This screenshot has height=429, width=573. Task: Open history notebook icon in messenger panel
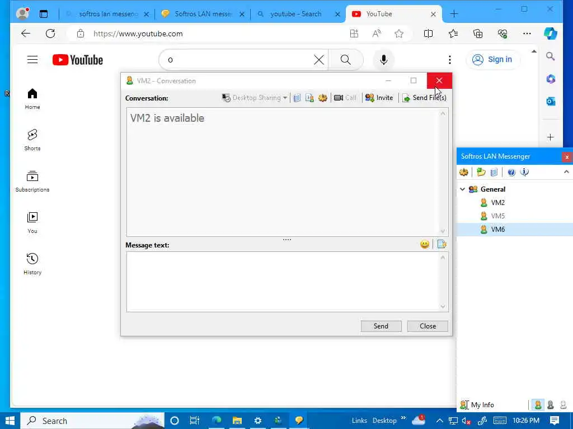tap(494, 172)
